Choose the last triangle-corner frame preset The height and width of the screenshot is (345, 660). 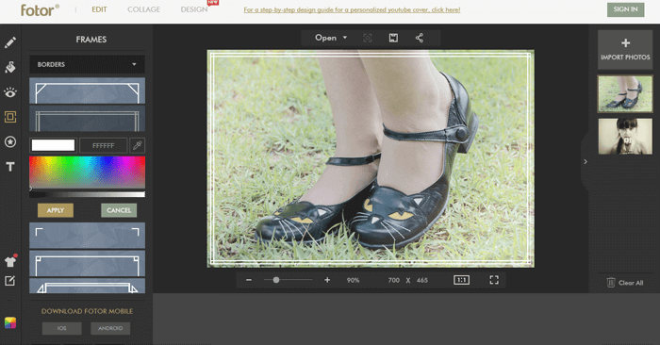coord(87,286)
